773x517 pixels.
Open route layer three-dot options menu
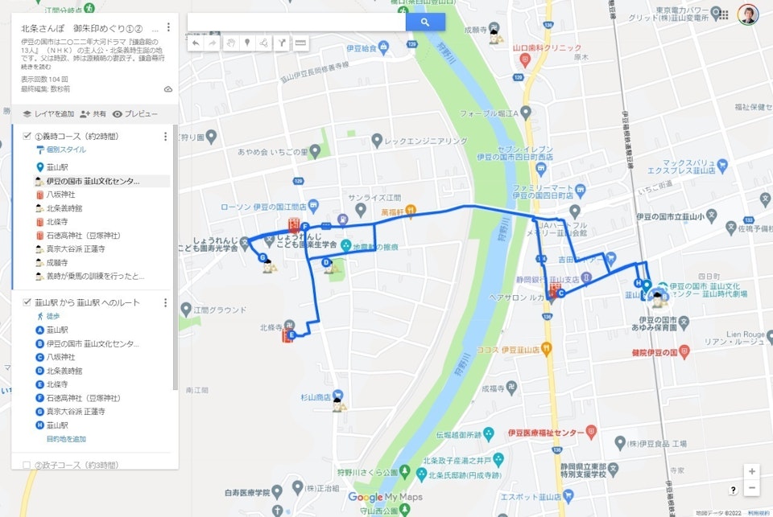165,302
